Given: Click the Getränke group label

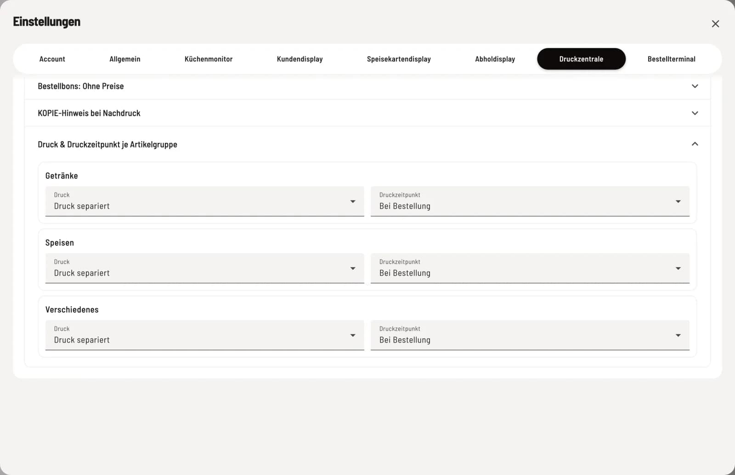Looking at the screenshot, I should pos(62,176).
